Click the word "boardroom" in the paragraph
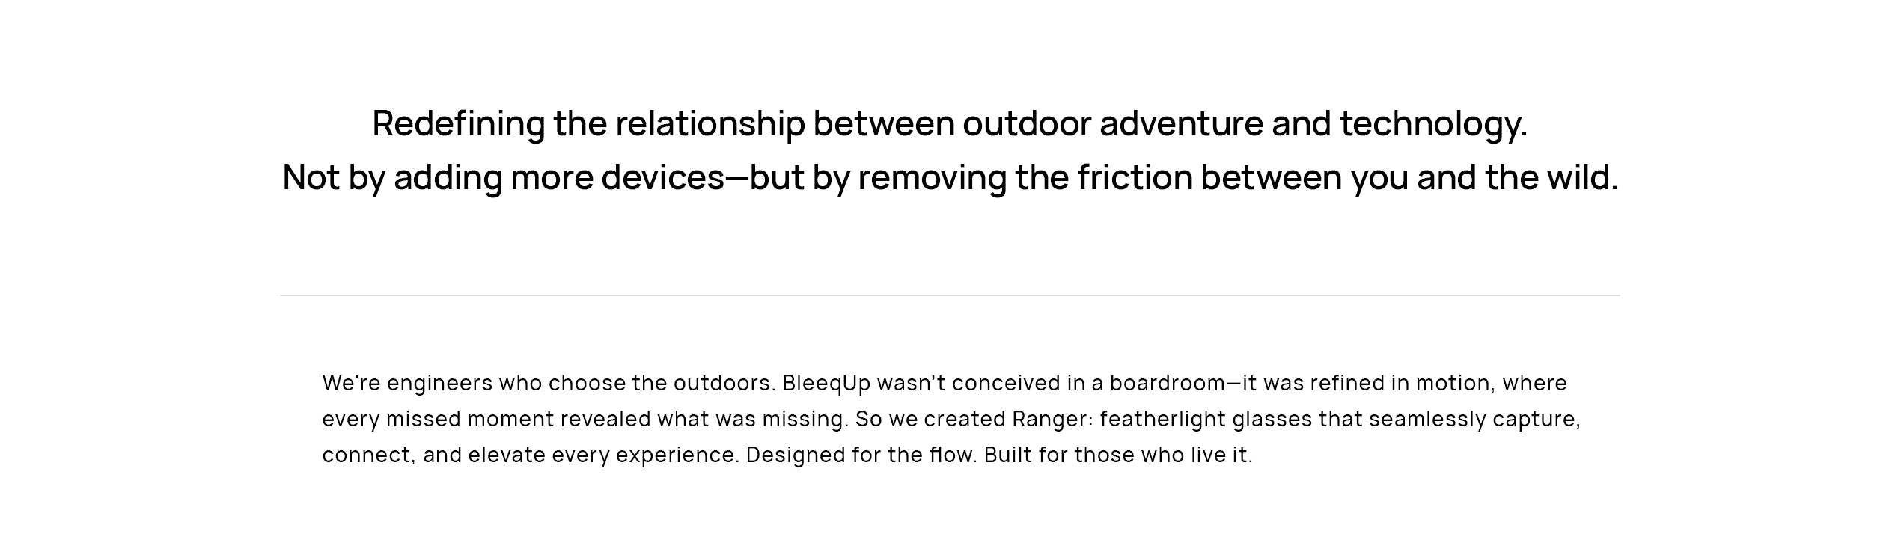1901x546 pixels. point(1167,383)
